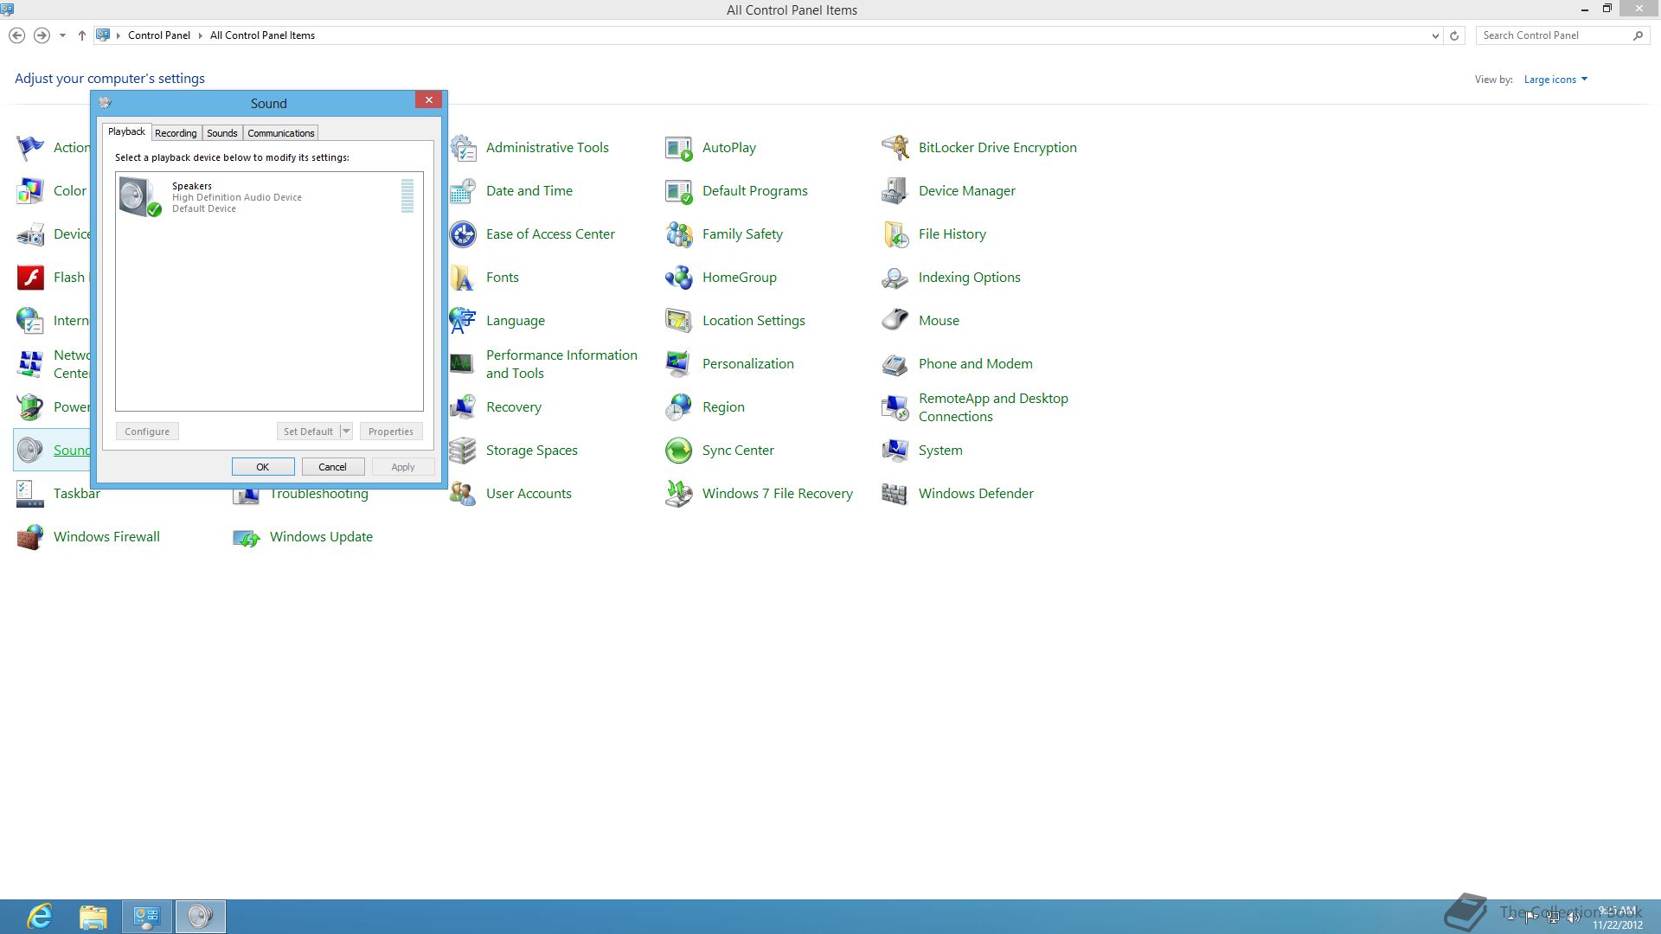Open recent locations dropdown arrow
1661x934 pixels.
62,35
